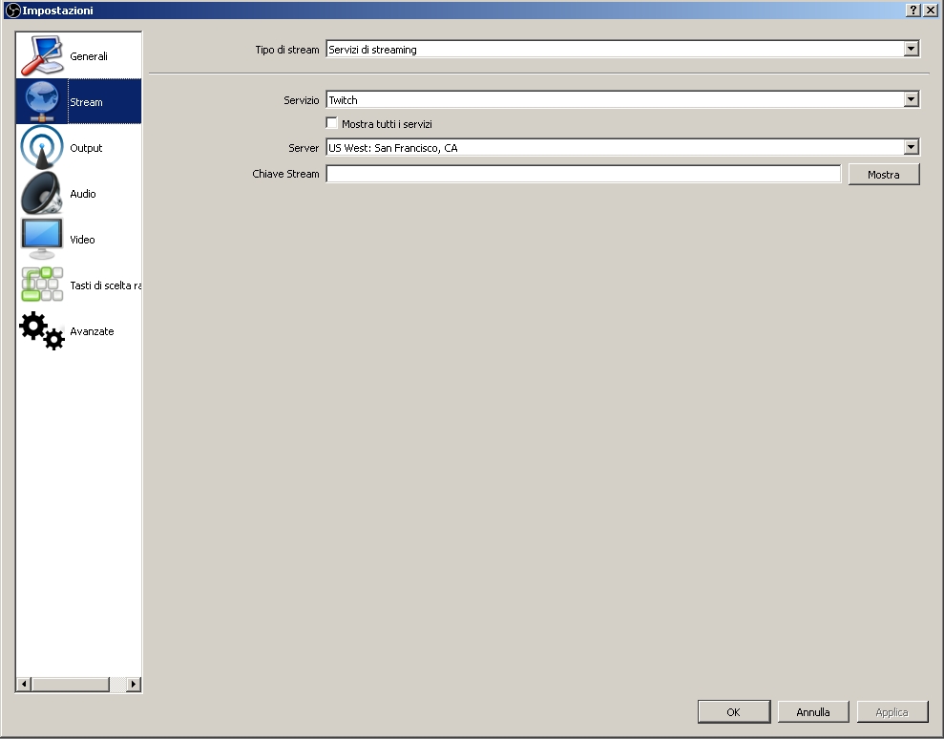The height and width of the screenshot is (739, 944).
Task: Open the Avanzate gears icon
Action: point(42,330)
